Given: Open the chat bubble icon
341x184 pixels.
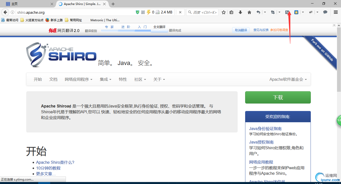Looking at the screenshot, I should (x=325, y=12).
